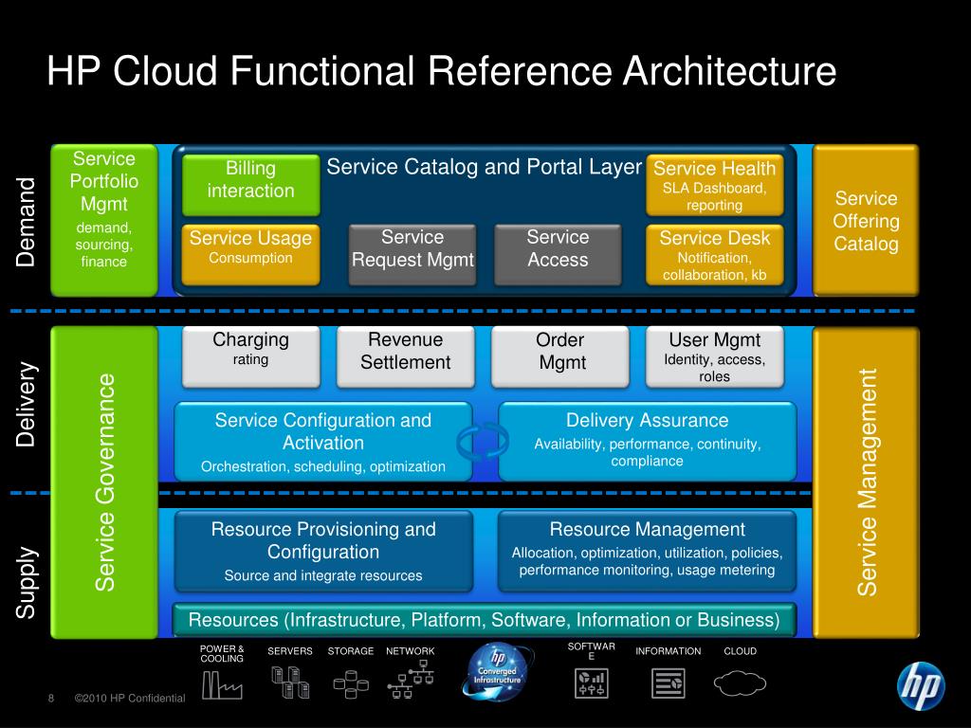The width and height of the screenshot is (971, 728).
Task: Select the User Mgmt box
Action: coord(715,357)
